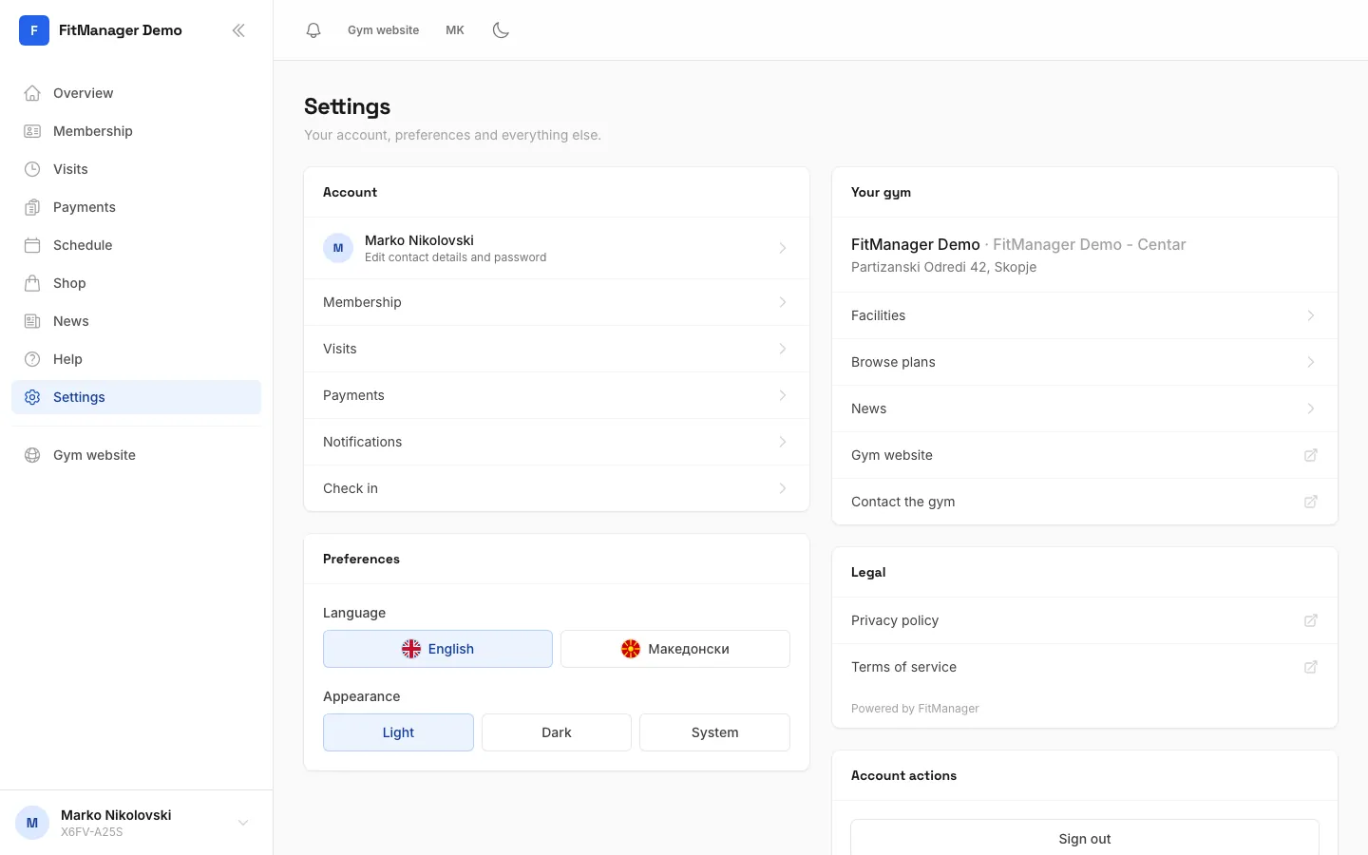The image size is (1368, 855).
Task: Click the Shop bag icon
Action: coord(32,283)
